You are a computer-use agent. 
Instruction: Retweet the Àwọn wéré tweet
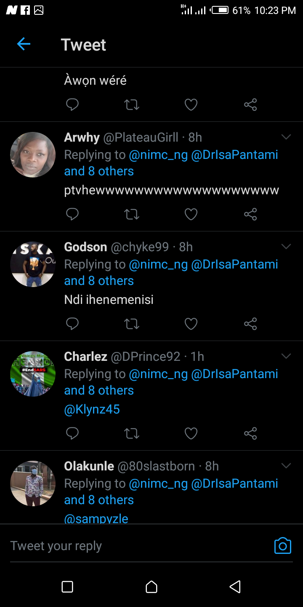[132, 105]
